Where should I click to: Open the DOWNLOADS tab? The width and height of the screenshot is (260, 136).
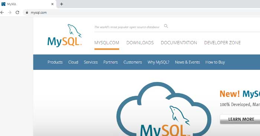click(140, 43)
